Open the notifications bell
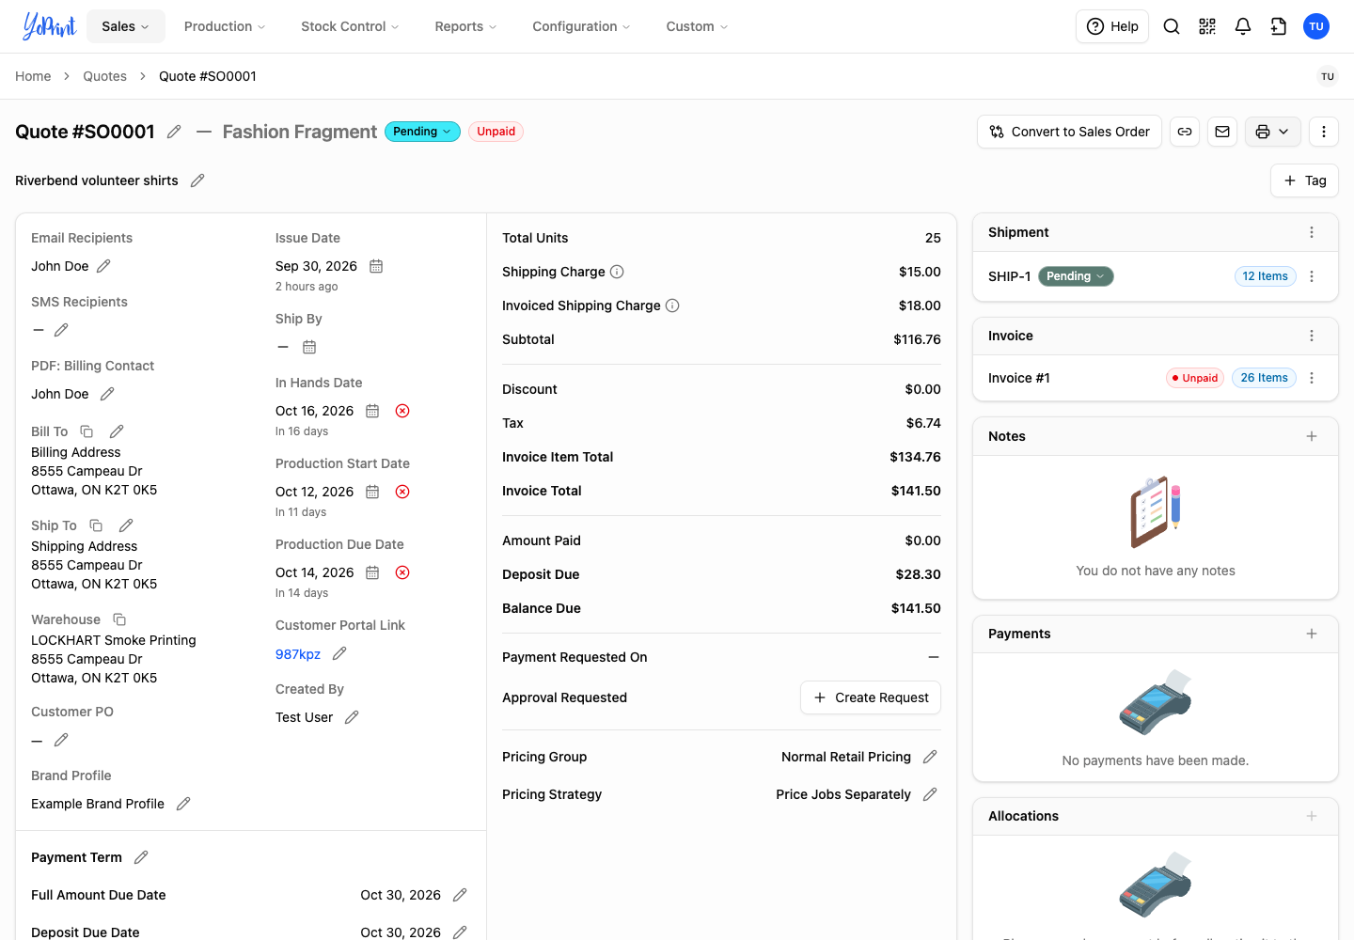This screenshot has height=940, width=1354. coord(1243,26)
